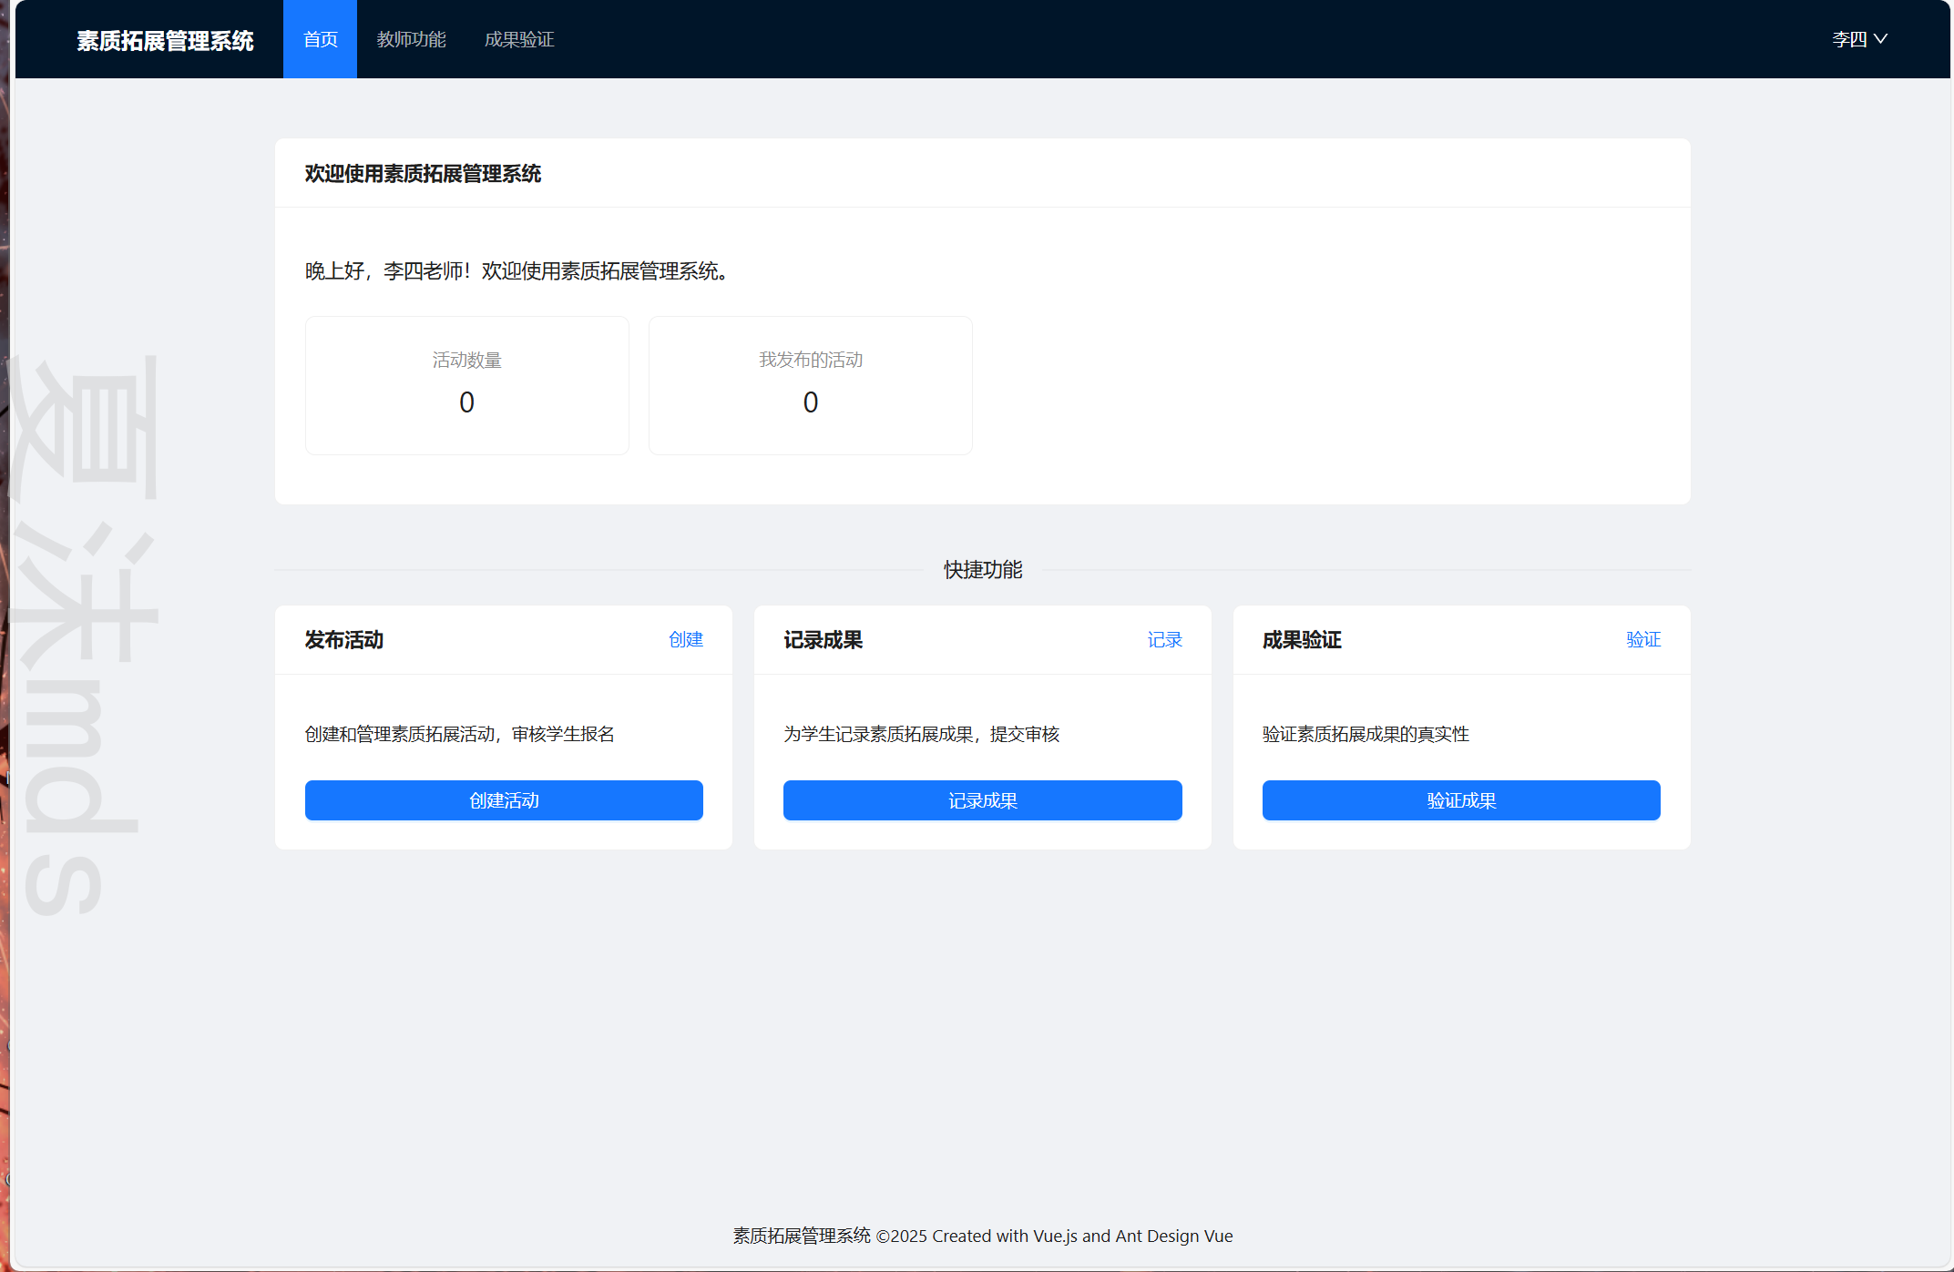Image resolution: width=1954 pixels, height=1272 pixels.
Task: Click the 素质拓展管理系统 logo title
Action: pos(165,41)
